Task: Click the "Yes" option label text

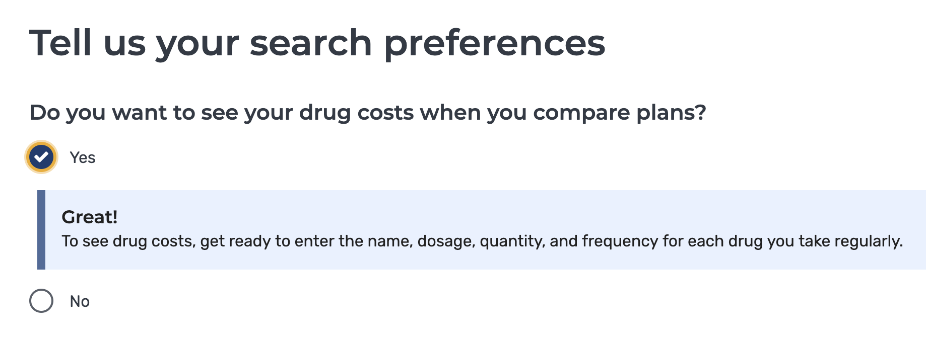Action: tap(83, 157)
